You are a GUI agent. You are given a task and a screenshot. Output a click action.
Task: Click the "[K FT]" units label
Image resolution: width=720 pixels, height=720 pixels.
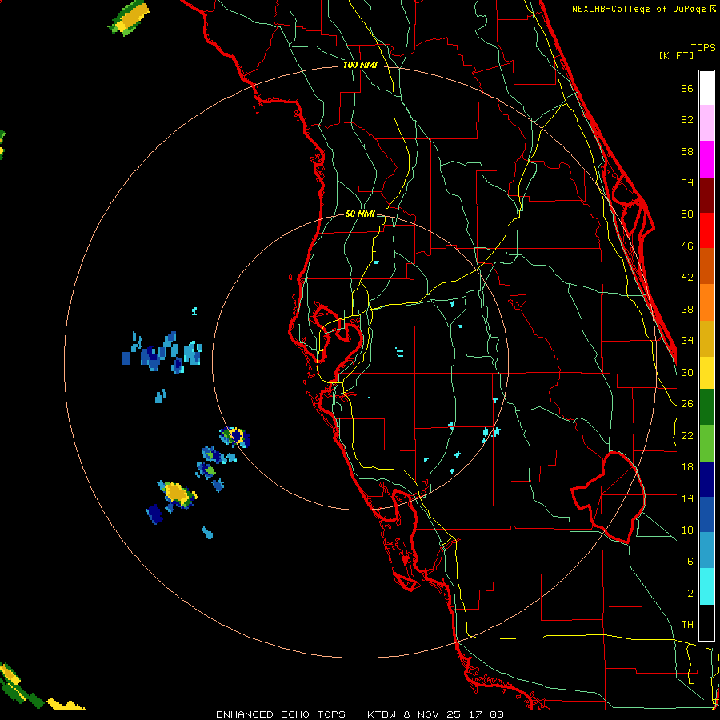(x=676, y=56)
